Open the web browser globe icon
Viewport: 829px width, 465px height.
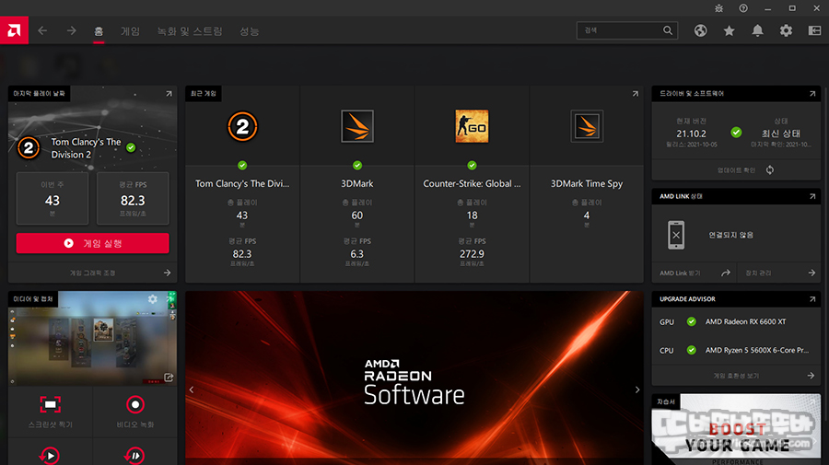click(x=701, y=30)
